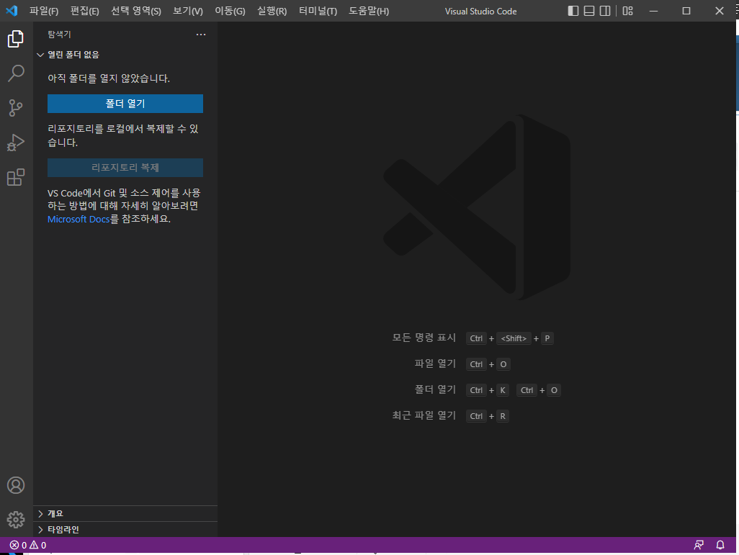
Task: Open the 선택 영역(S) menu
Action: pyautogui.click(x=136, y=11)
